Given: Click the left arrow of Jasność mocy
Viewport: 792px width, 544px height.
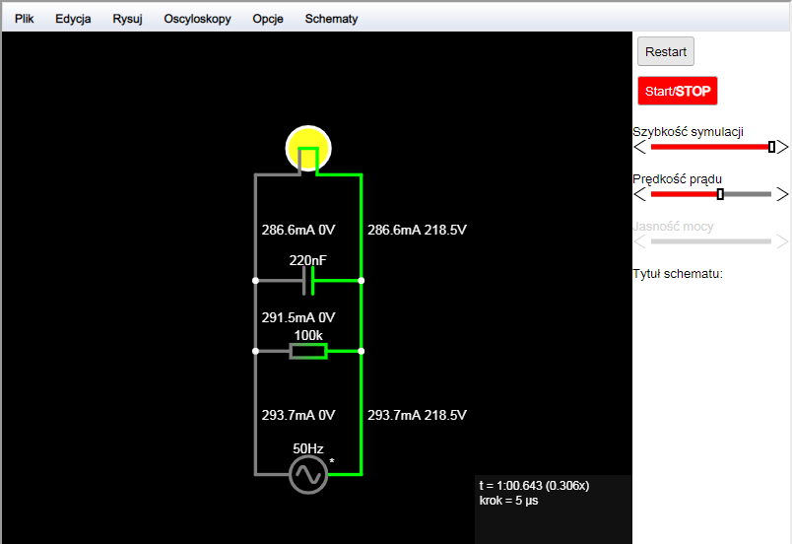Looking at the screenshot, I should coord(639,241).
